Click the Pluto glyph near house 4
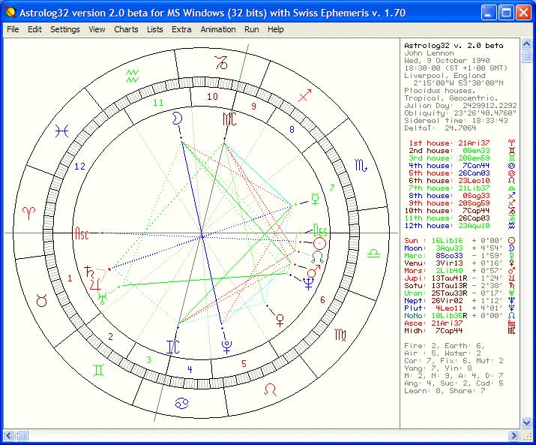 226,347
